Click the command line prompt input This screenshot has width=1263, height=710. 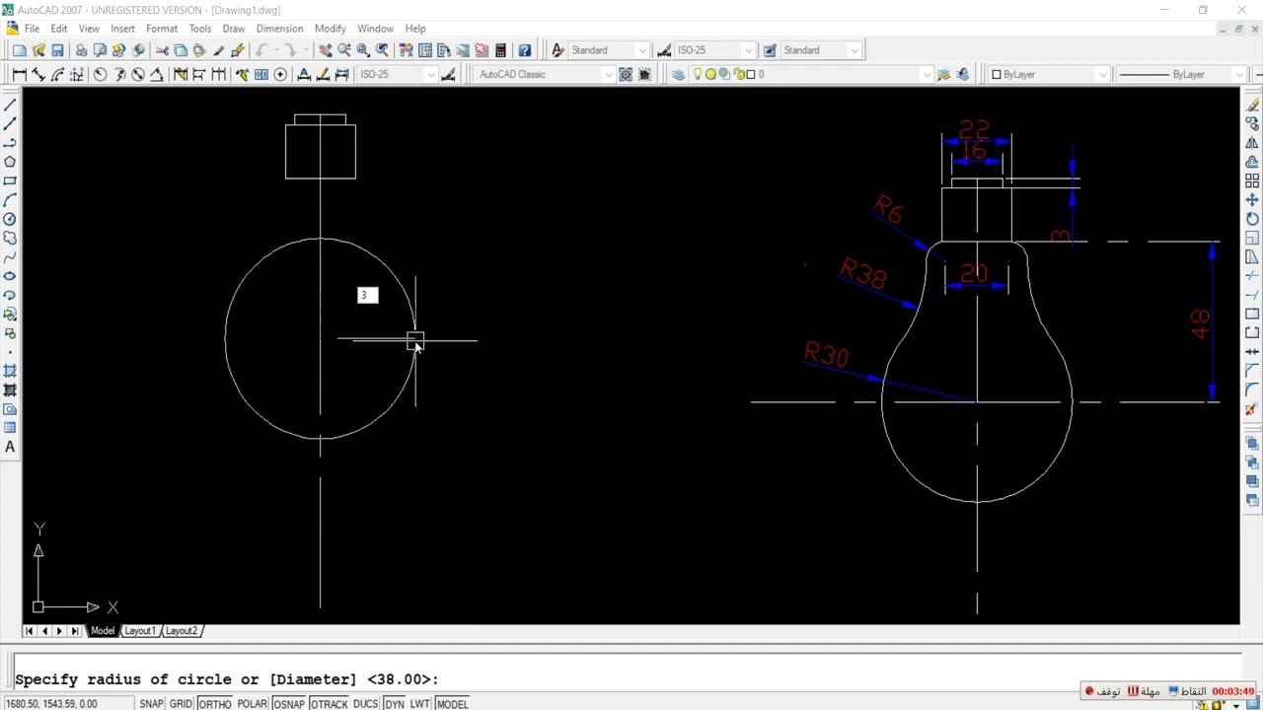[628, 679]
